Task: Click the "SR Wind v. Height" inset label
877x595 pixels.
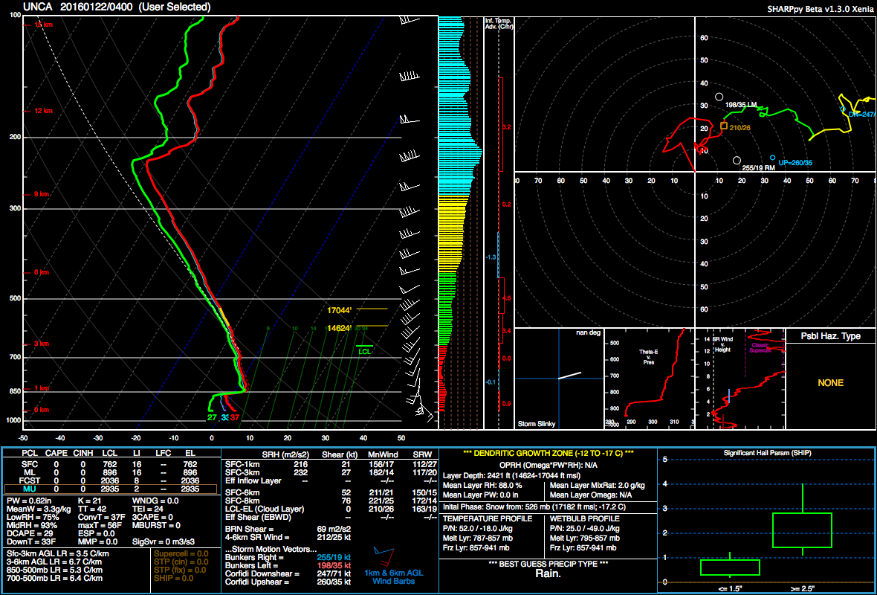Action: point(722,344)
